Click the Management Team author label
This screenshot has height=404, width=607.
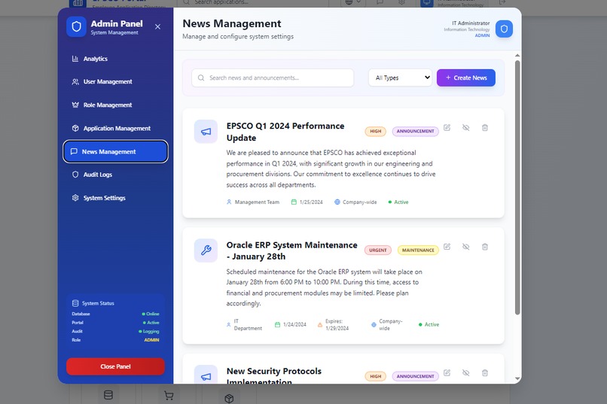[x=257, y=202]
